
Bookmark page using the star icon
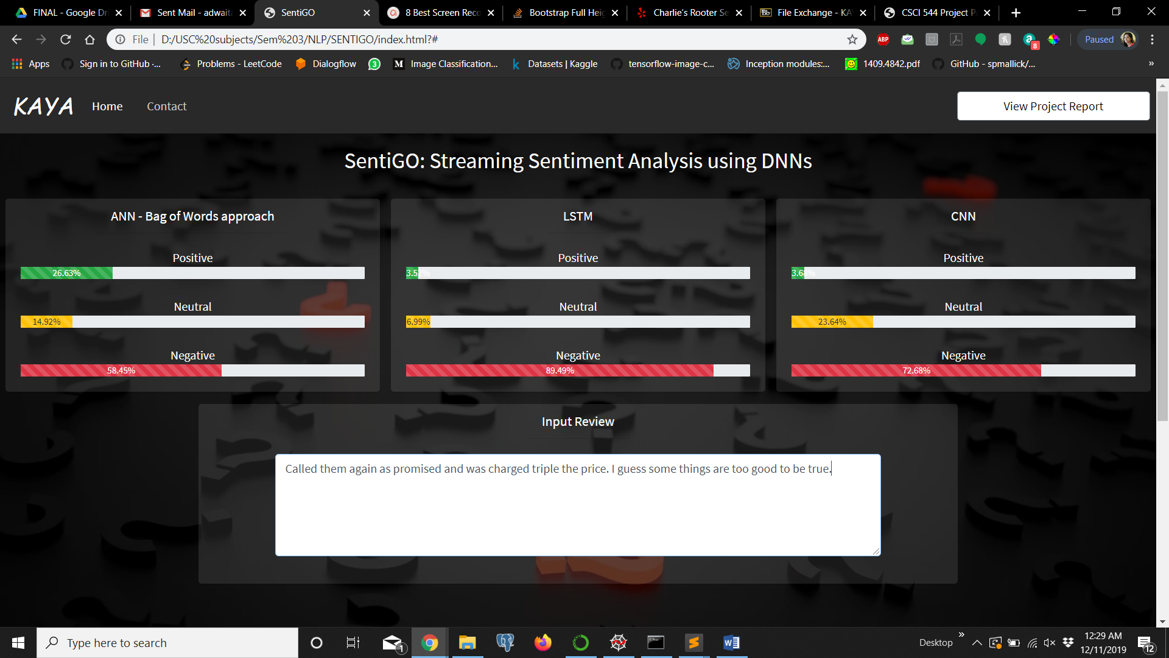pyautogui.click(x=852, y=40)
